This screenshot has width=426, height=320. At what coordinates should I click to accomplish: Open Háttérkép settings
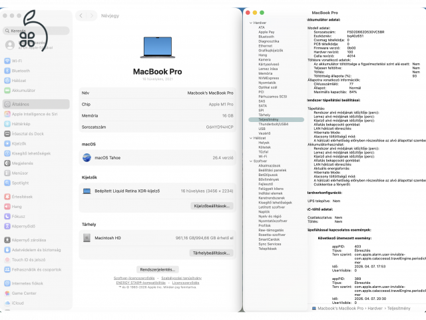click(x=17, y=124)
